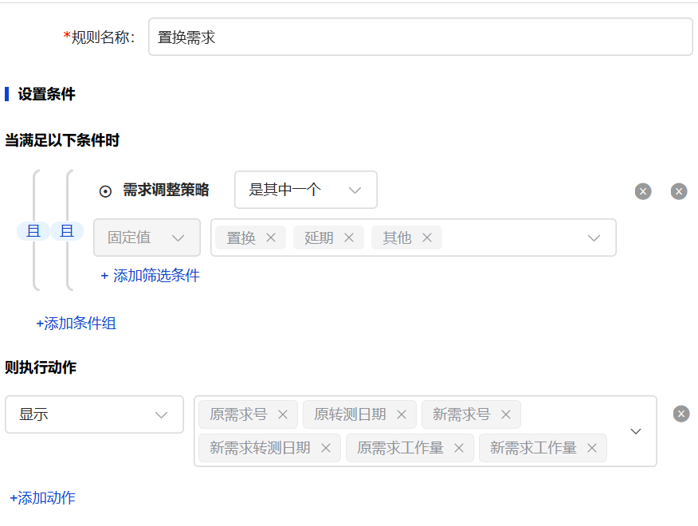This screenshot has height=526, width=698.
Task: Expand the display fields multi-select list
Action: tap(636, 431)
